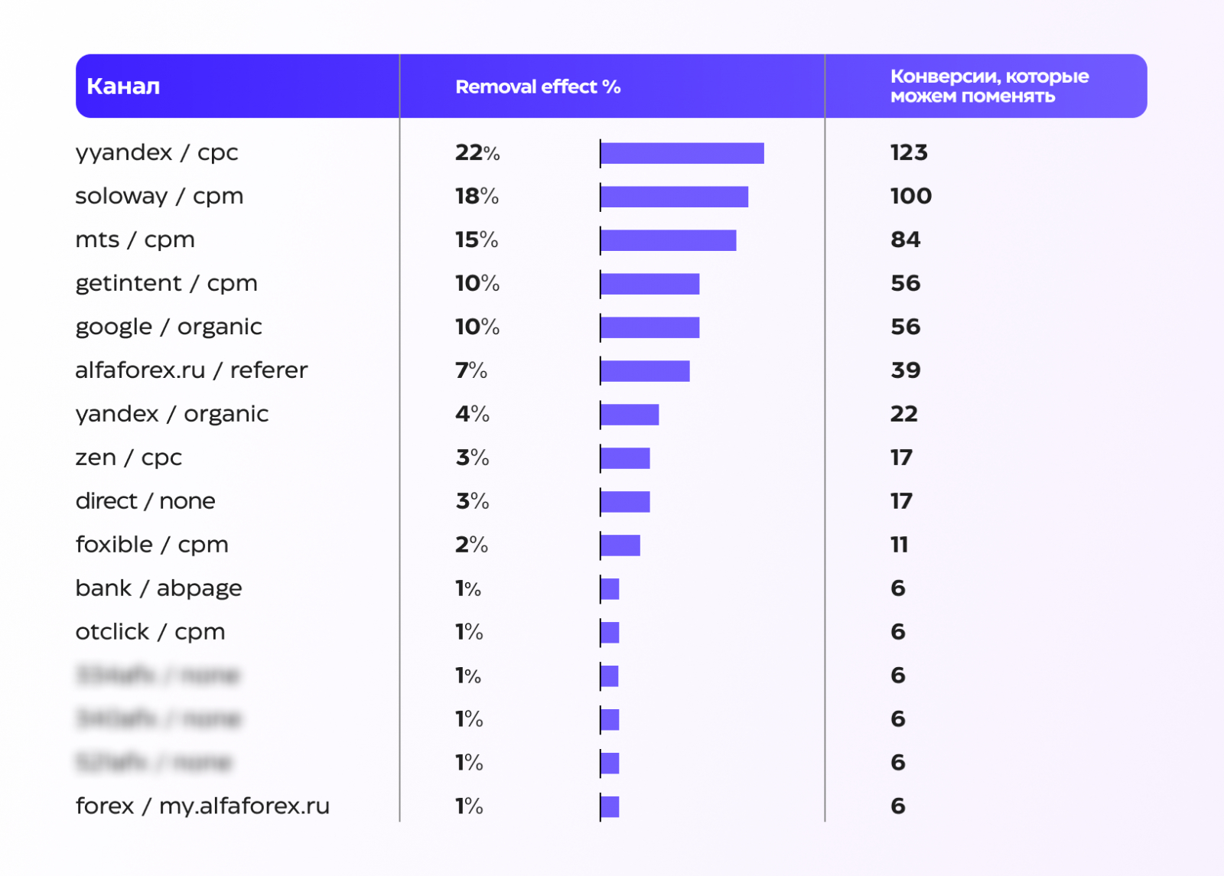The image size is (1224, 876).
Task: Select the 'yyandex / cpc' channel row label
Action: click(x=157, y=153)
